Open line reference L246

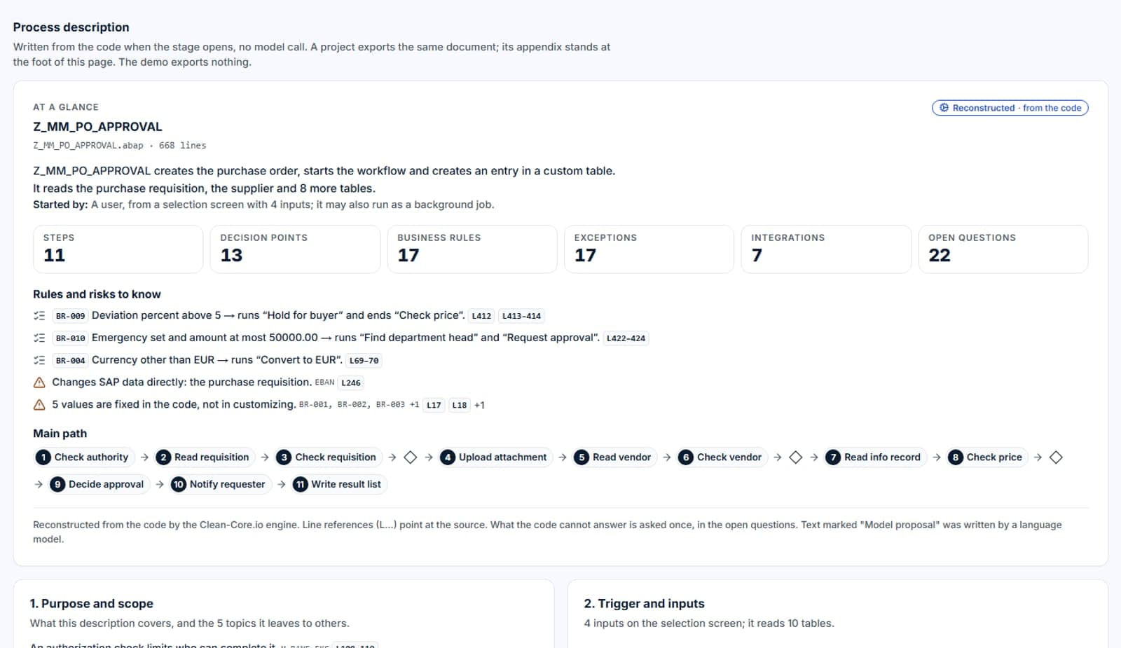coord(351,383)
